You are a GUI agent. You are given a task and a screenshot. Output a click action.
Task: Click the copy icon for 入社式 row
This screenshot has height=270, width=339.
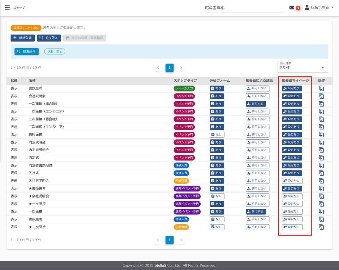(x=321, y=173)
